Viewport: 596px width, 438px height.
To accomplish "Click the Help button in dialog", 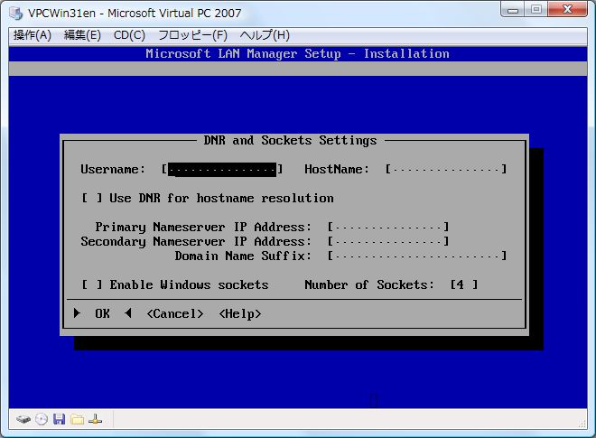I will click(240, 313).
